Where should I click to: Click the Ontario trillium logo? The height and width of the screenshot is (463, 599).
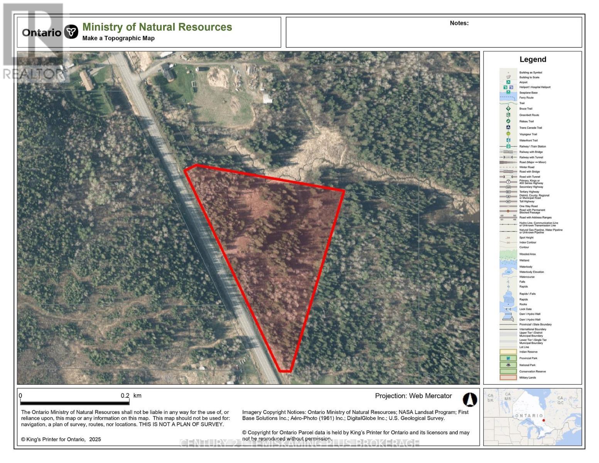pyautogui.click(x=71, y=32)
